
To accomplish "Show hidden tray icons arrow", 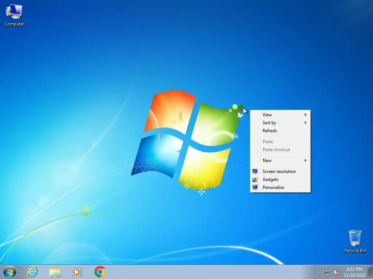I will [318, 272].
